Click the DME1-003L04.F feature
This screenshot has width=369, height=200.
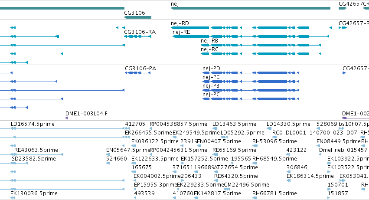pyautogui.click(x=67, y=118)
